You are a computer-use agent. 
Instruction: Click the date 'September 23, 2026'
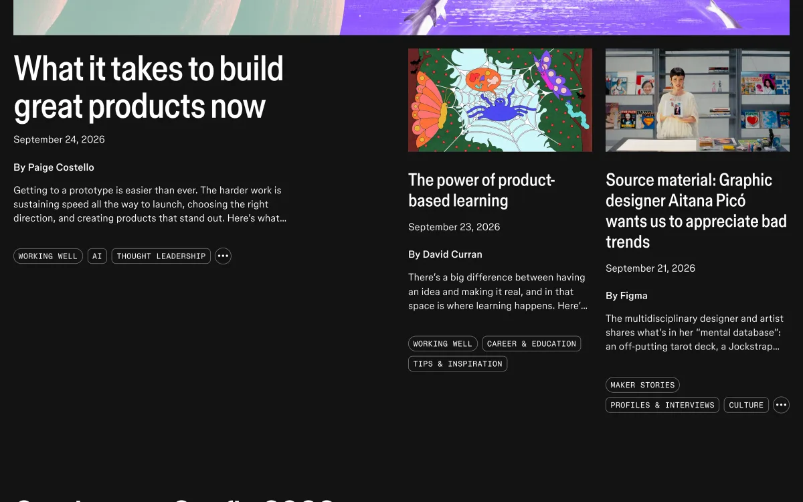click(x=454, y=227)
